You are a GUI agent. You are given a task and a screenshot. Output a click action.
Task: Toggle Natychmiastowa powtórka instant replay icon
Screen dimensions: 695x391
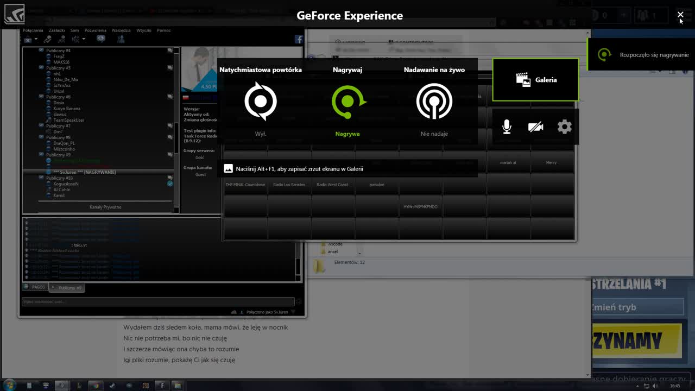click(x=261, y=101)
